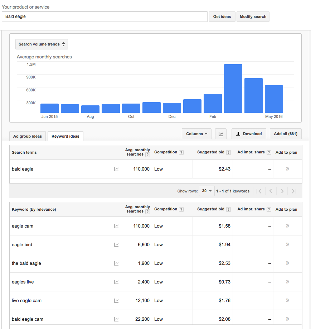The width and height of the screenshot is (311, 329).
Task: Open the Show rows 30 dropdown
Action: click(206, 191)
